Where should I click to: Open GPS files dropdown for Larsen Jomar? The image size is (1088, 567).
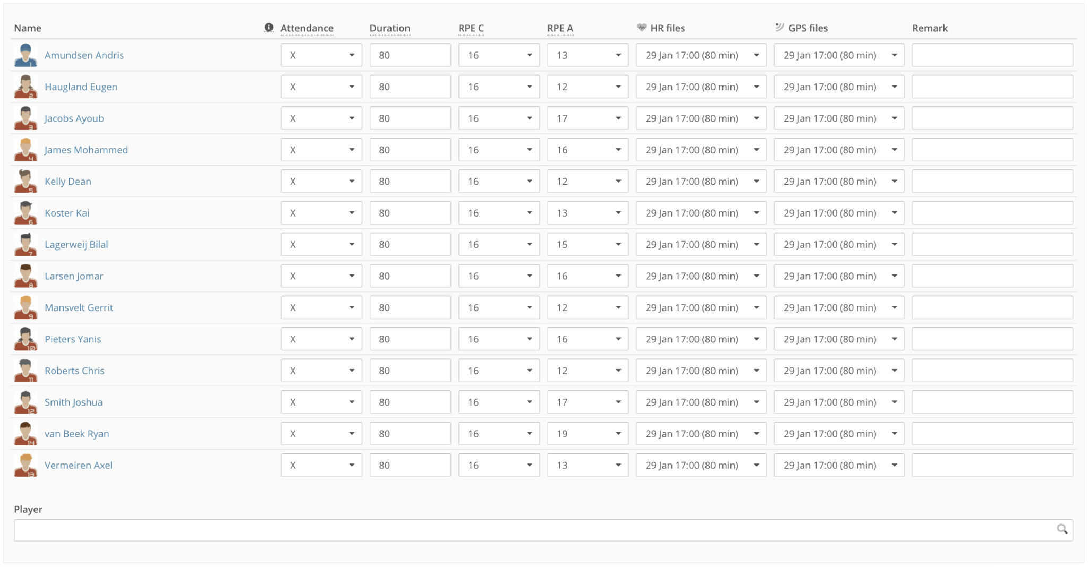pos(839,276)
